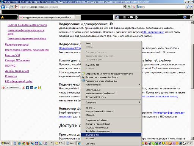
Task: Select add to Favorites folder entry
Action: (x=111, y=94)
